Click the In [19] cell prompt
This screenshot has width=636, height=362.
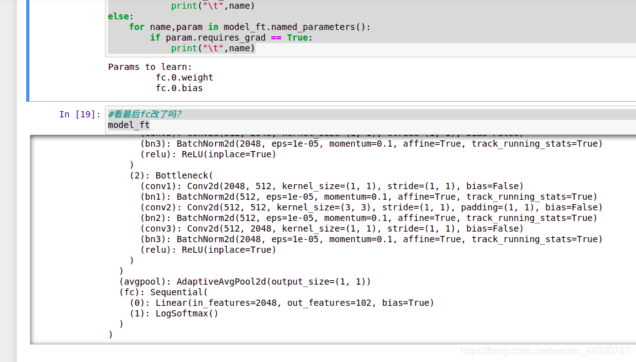(x=79, y=114)
